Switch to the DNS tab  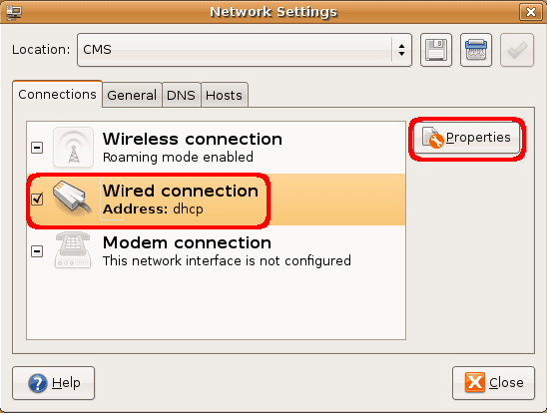181,95
